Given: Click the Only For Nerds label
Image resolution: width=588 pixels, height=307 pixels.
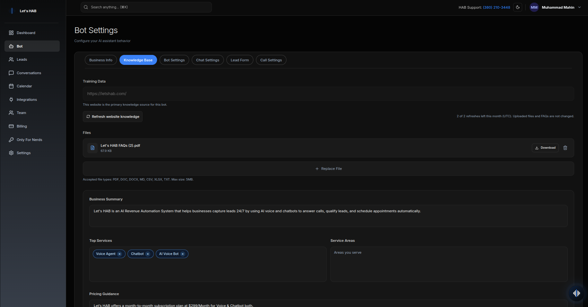Looking at the screenshot, I should (x=30, y=140).
